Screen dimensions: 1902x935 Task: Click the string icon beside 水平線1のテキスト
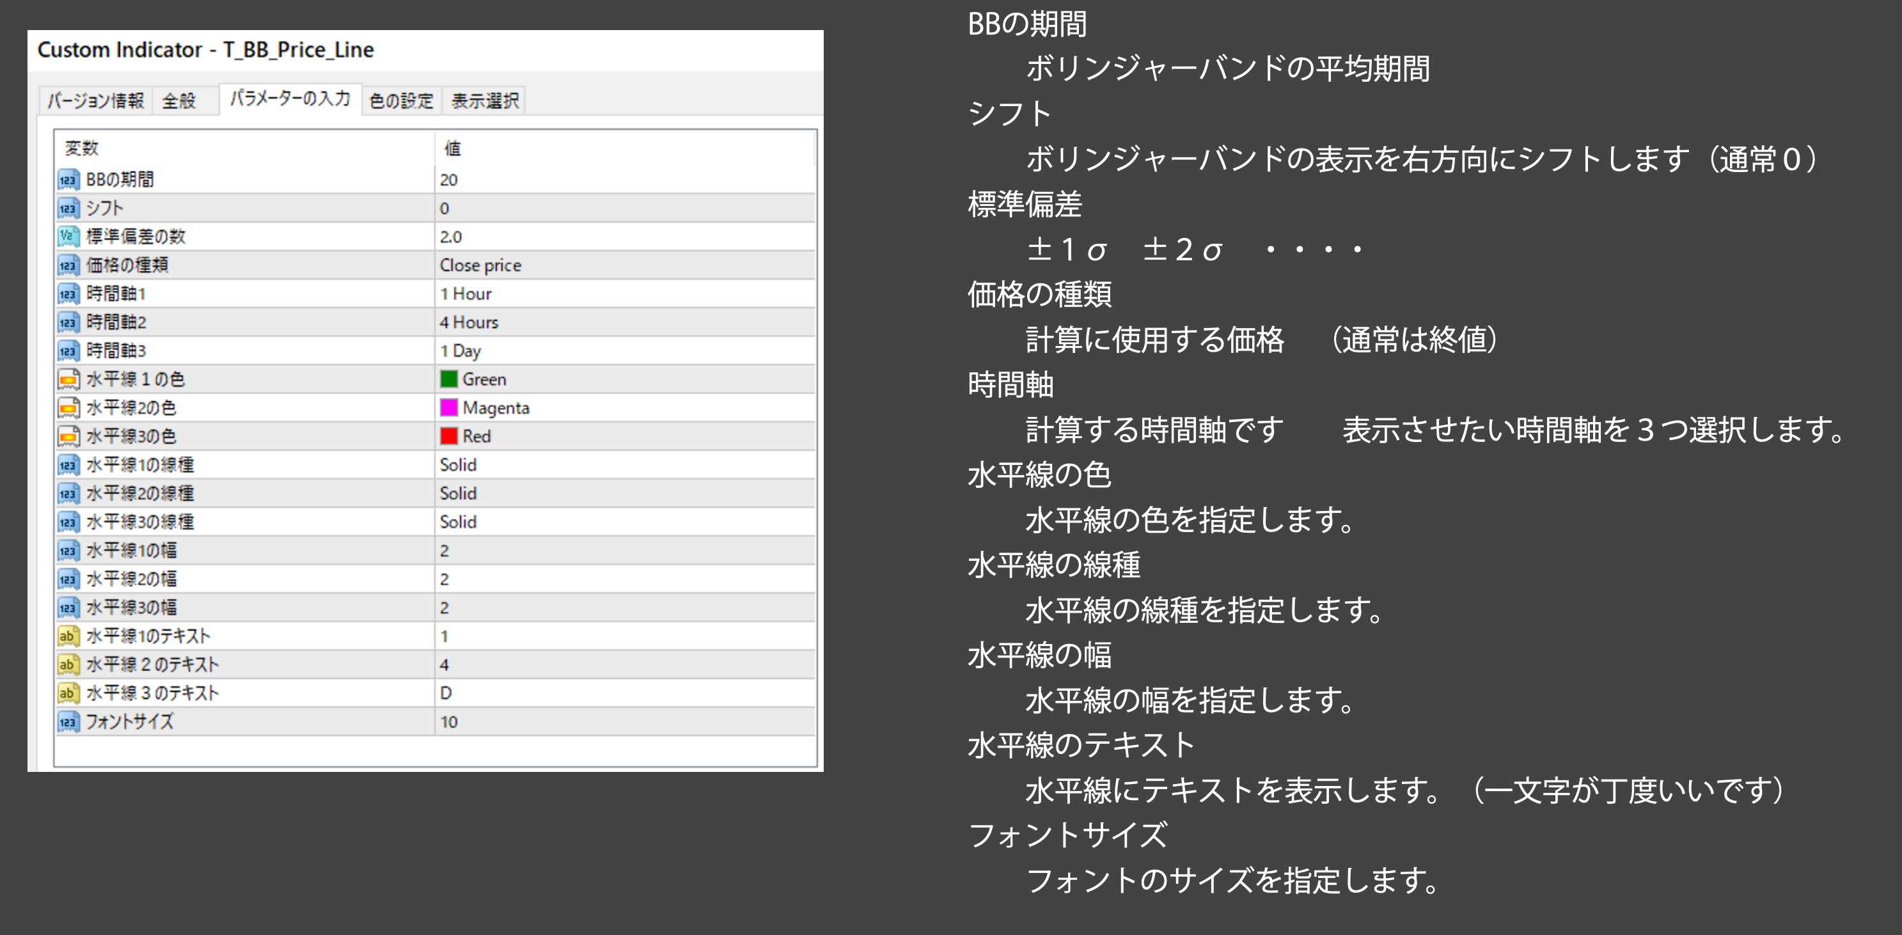68,636
